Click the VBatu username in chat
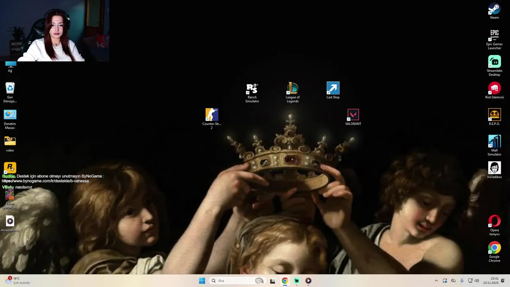This screenshot has width=510, height=287. point(8,187)
